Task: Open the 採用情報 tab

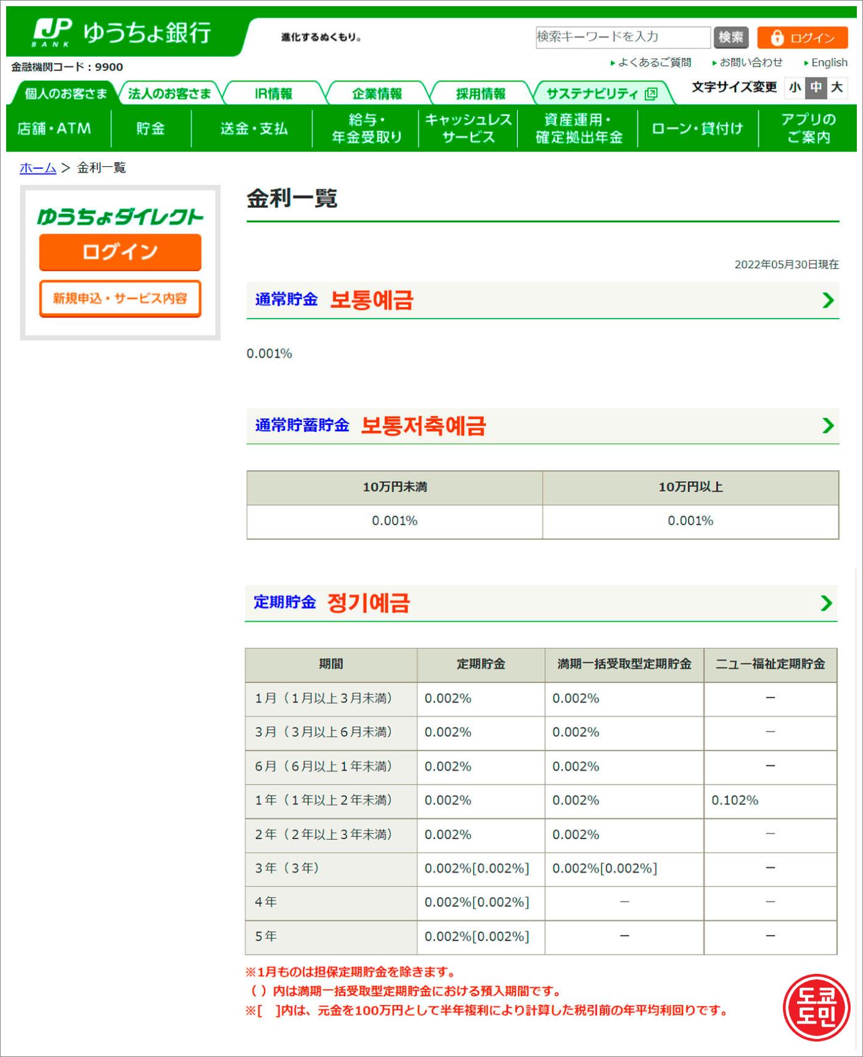Action: click(480, 93)
